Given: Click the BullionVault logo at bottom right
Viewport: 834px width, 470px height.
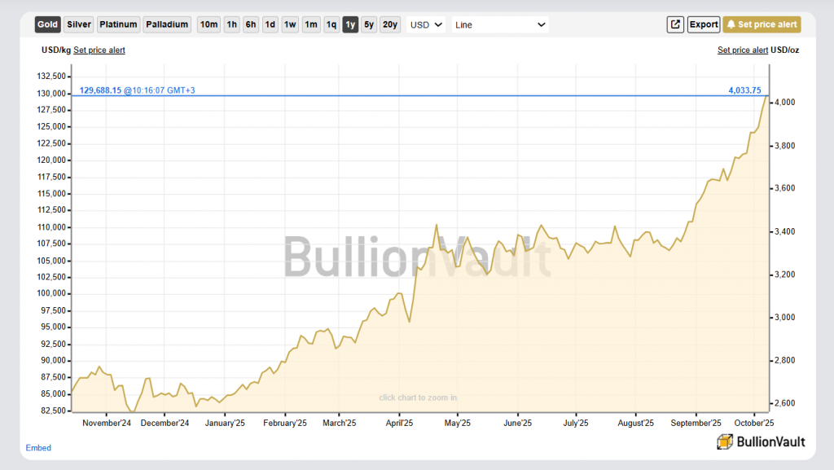Looking at the screenshot, I should (x=761, y=441).
